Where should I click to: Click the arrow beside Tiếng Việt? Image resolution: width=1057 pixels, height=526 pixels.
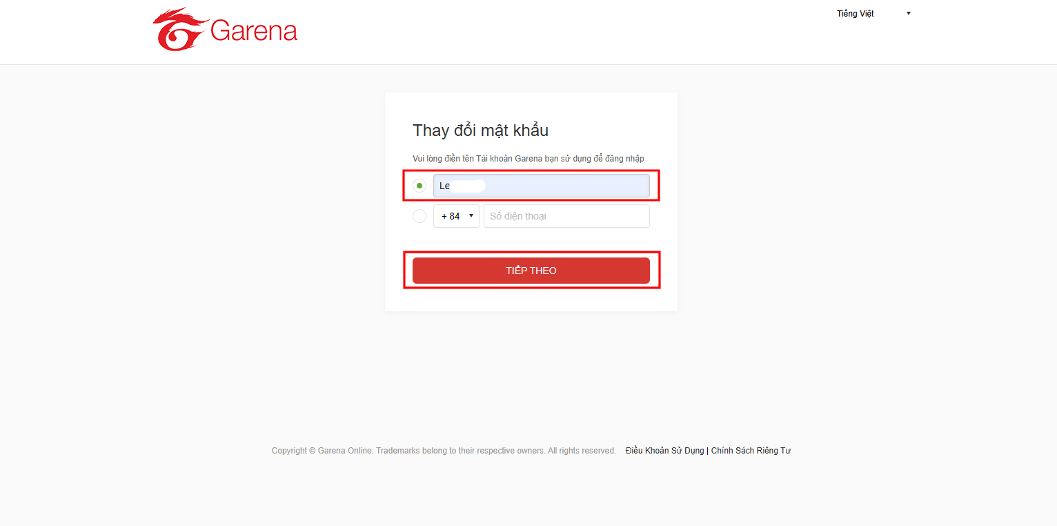pyautogui.click(x=909, y=14)
